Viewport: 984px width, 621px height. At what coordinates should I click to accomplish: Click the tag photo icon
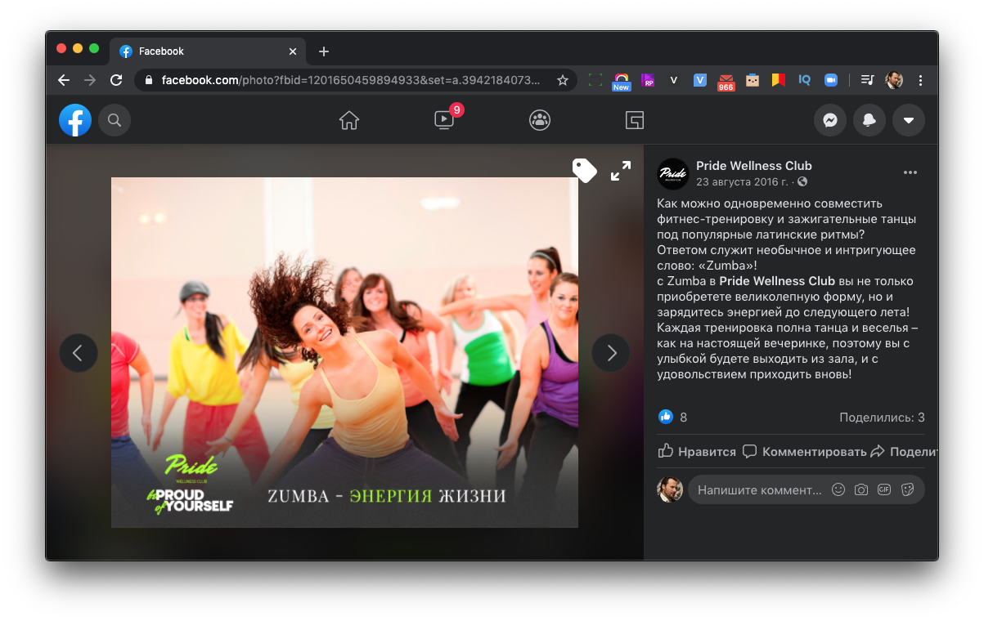point(584,170)
